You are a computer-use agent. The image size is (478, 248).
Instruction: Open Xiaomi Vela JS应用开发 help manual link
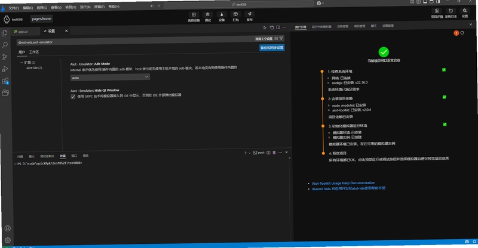tap(348, 188)
